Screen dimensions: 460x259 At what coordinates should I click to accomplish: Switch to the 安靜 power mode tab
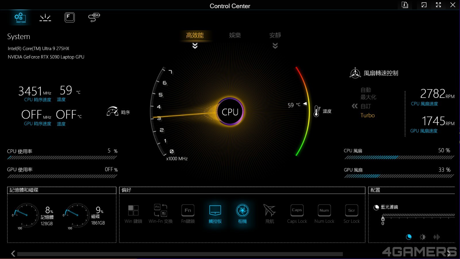(x=275, y=35)
